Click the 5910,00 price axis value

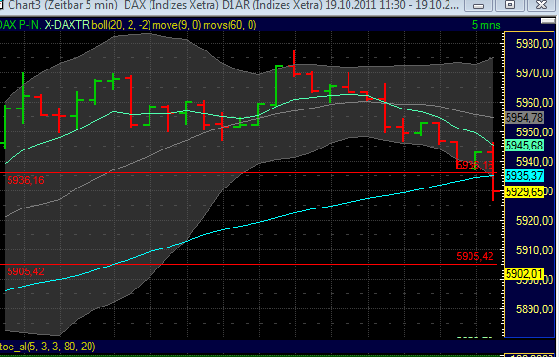click(534, 250)
